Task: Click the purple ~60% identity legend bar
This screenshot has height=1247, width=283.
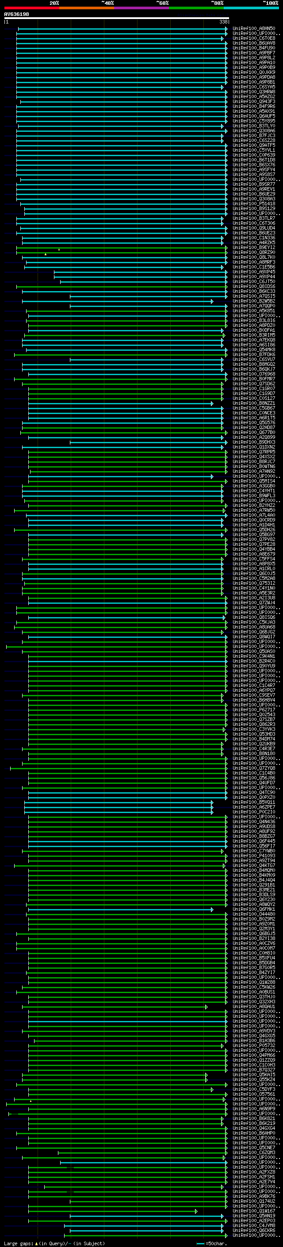Action: [142, 8]
